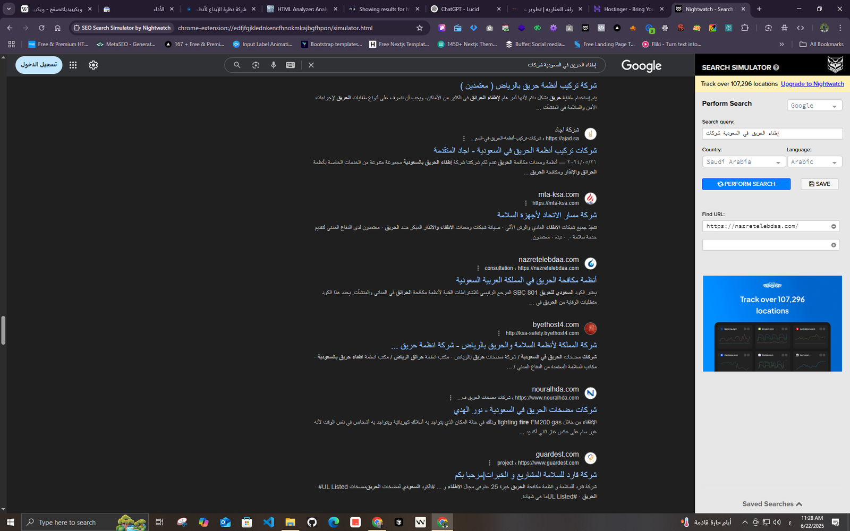Click the SAVE search button
This screenshot has width=850, height=531.
[819, 184]
